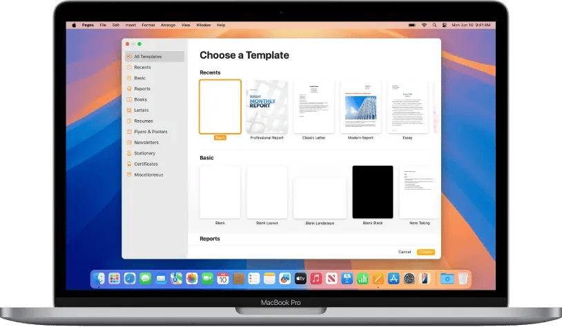Click the date and time in the menu bar
The image size is (562, 327).
471,25
